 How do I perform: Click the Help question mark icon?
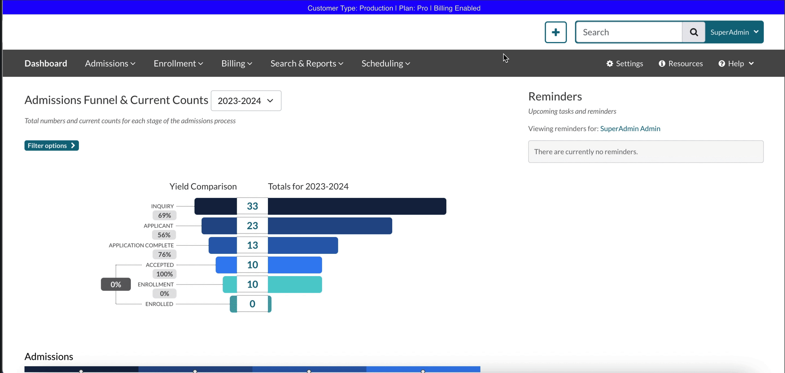coord(722,63)
